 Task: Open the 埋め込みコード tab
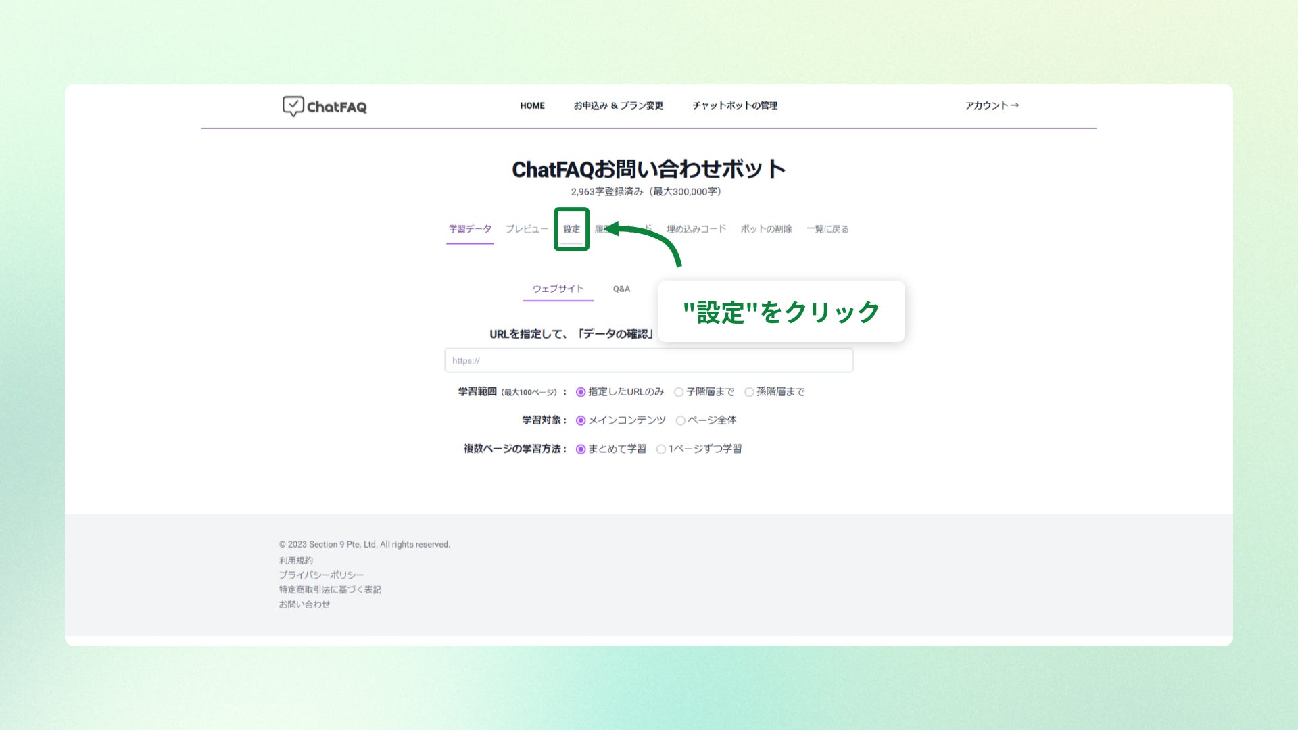point(696,229)
